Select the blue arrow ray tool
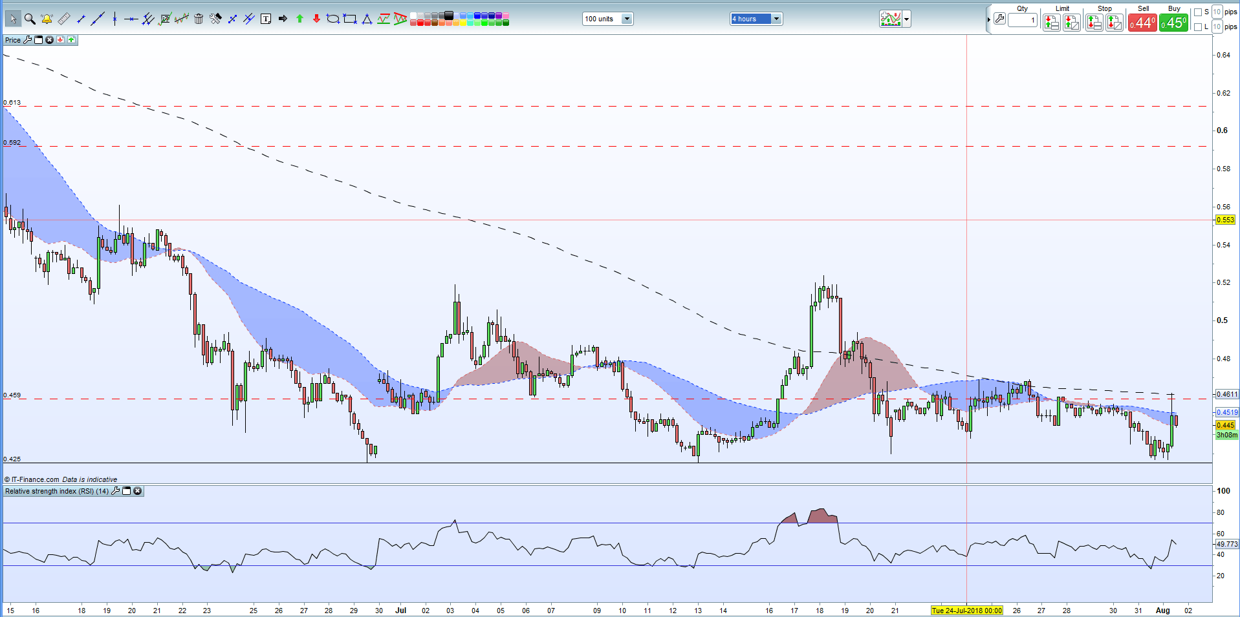The width and height of the screenshot is (1240, 617). (232, 19)
